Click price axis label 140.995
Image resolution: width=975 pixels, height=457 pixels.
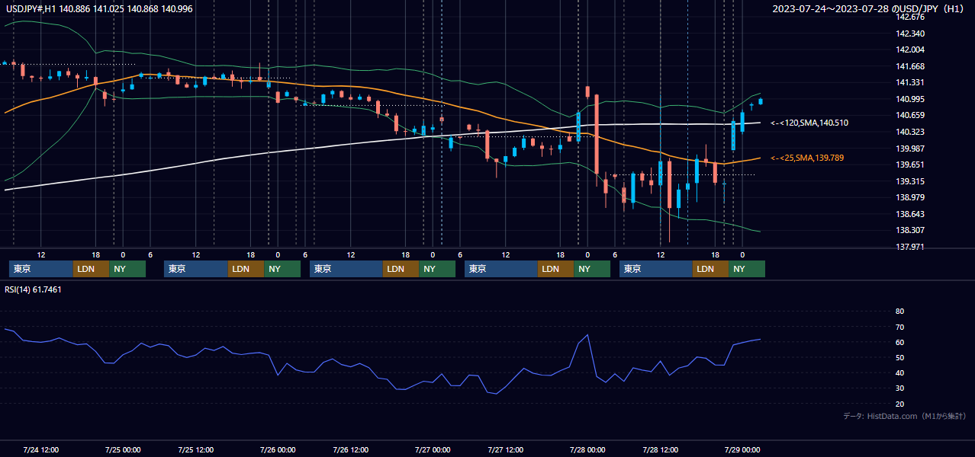[x=911, y=99]
